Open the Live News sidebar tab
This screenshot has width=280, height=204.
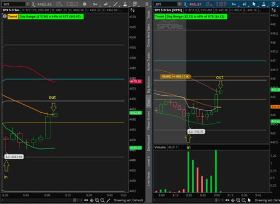pyautogui.click(x=148, y=178)
